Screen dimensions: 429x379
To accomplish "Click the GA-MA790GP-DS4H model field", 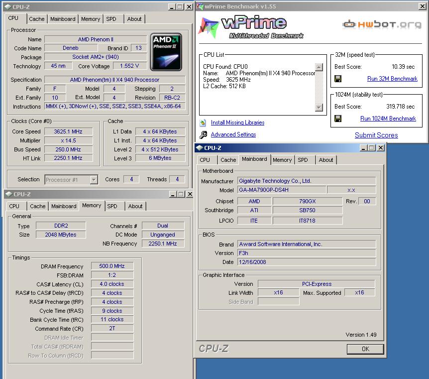I will coord(282,190).
